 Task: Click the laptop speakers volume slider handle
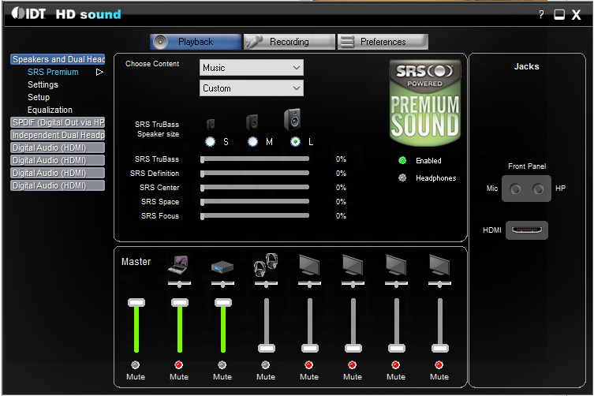180,302
